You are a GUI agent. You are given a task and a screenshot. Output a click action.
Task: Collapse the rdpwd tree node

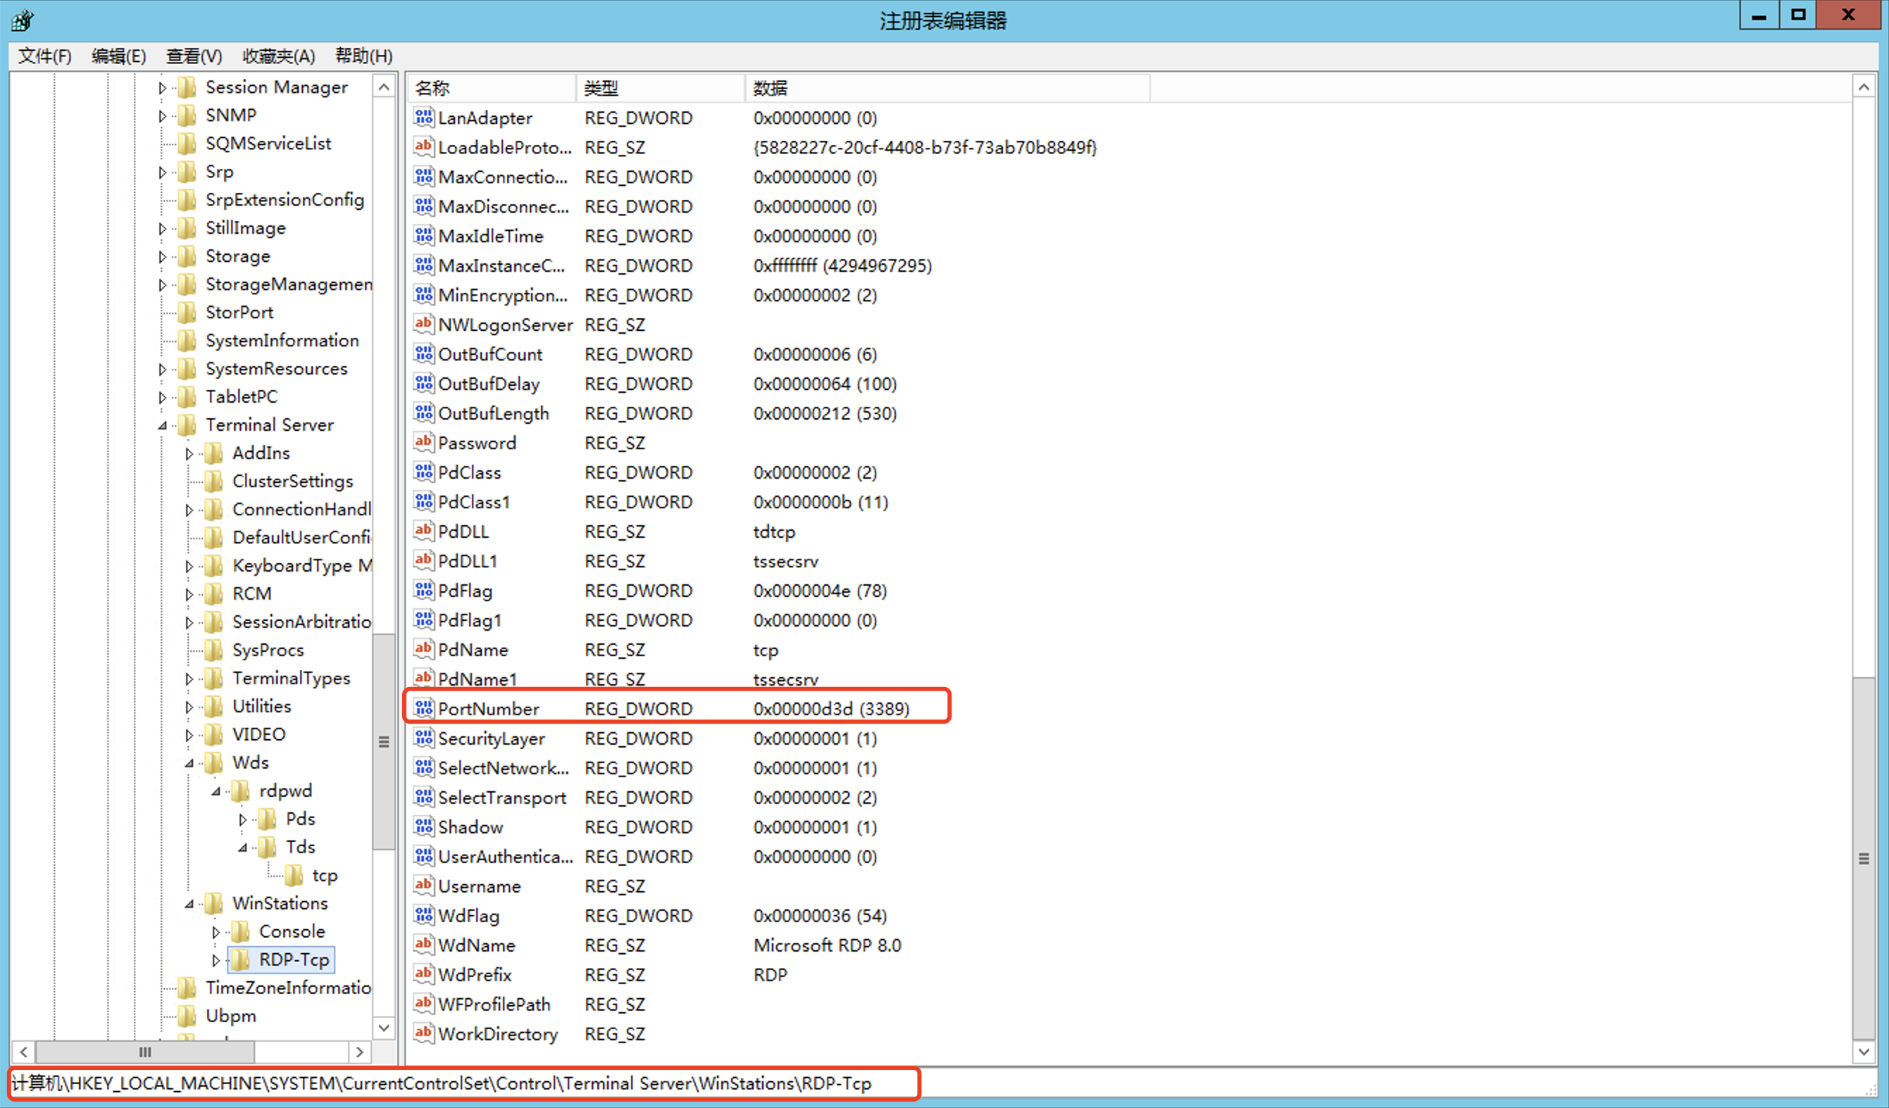[x=216, y=792]
